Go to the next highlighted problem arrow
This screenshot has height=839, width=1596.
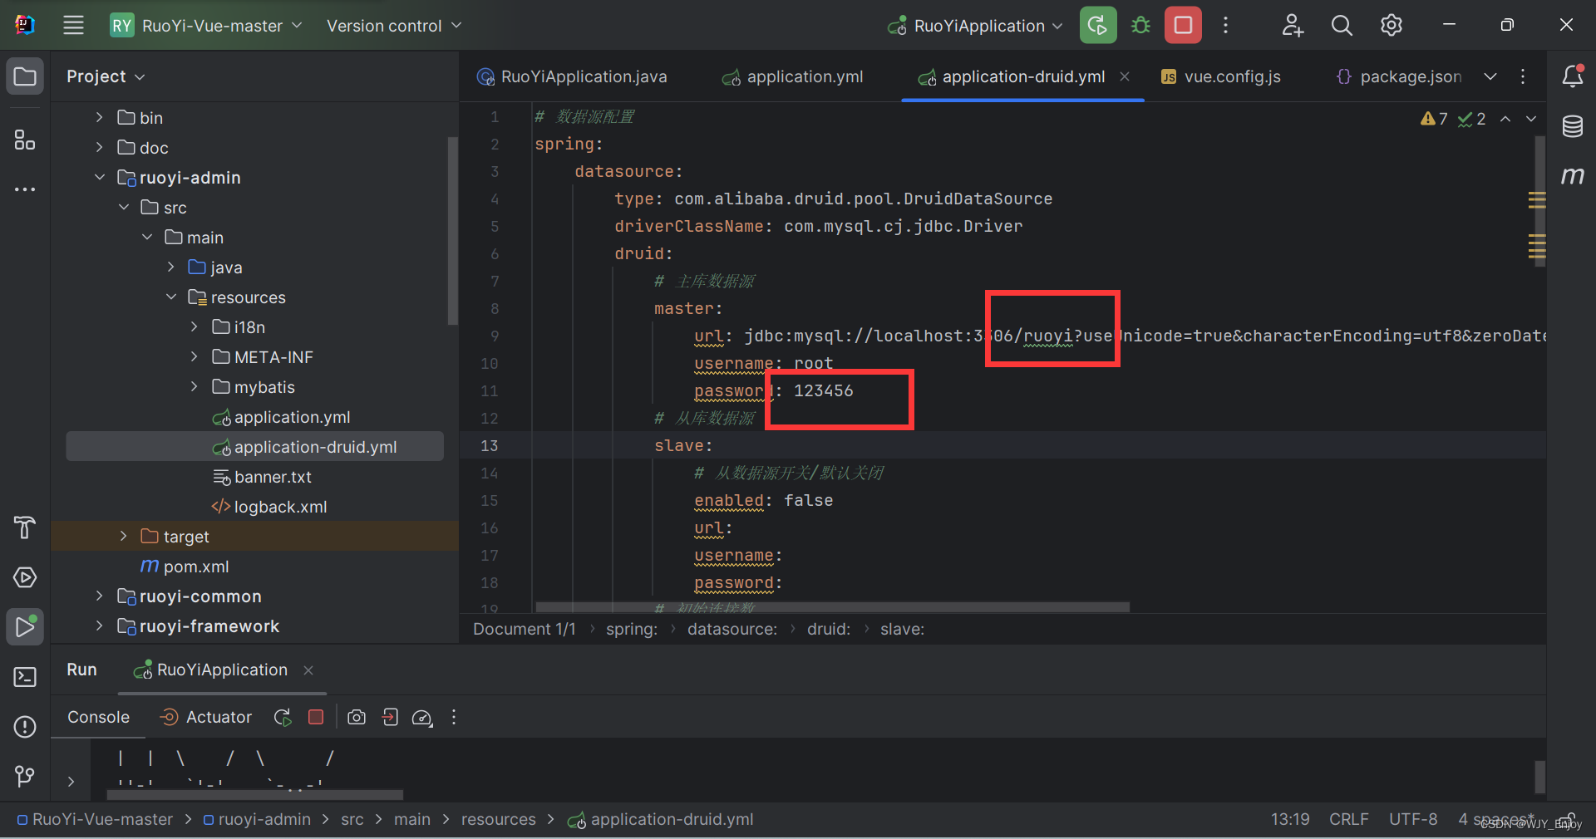(1530, 119)
